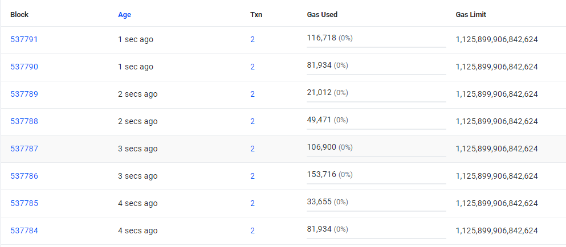This screenshot has width=566, height=247.
Task: Click Txn count in block 537791 row
Action: (x=253, y=39)
